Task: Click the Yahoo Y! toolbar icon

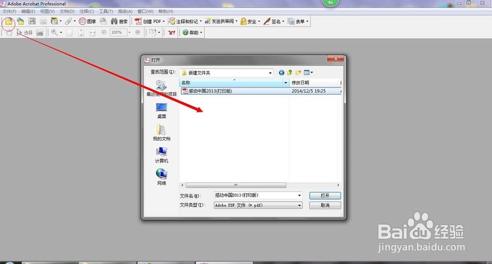Action: tap(172, 32)
